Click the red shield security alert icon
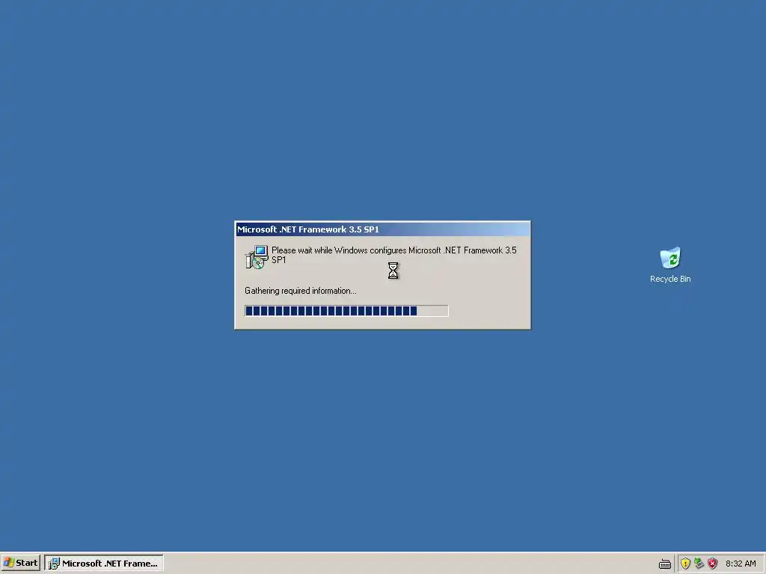766x574 pixels. tap(713, 564)
